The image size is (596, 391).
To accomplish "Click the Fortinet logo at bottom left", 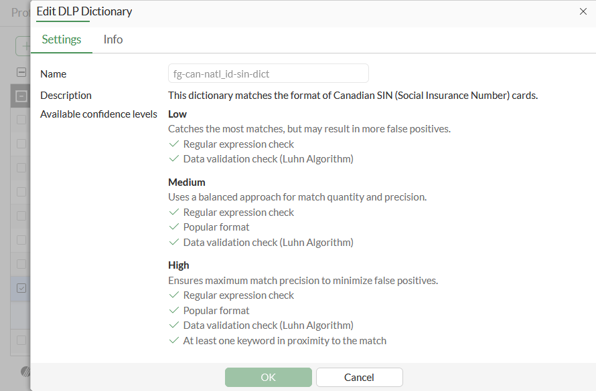I will coord(25,371).
